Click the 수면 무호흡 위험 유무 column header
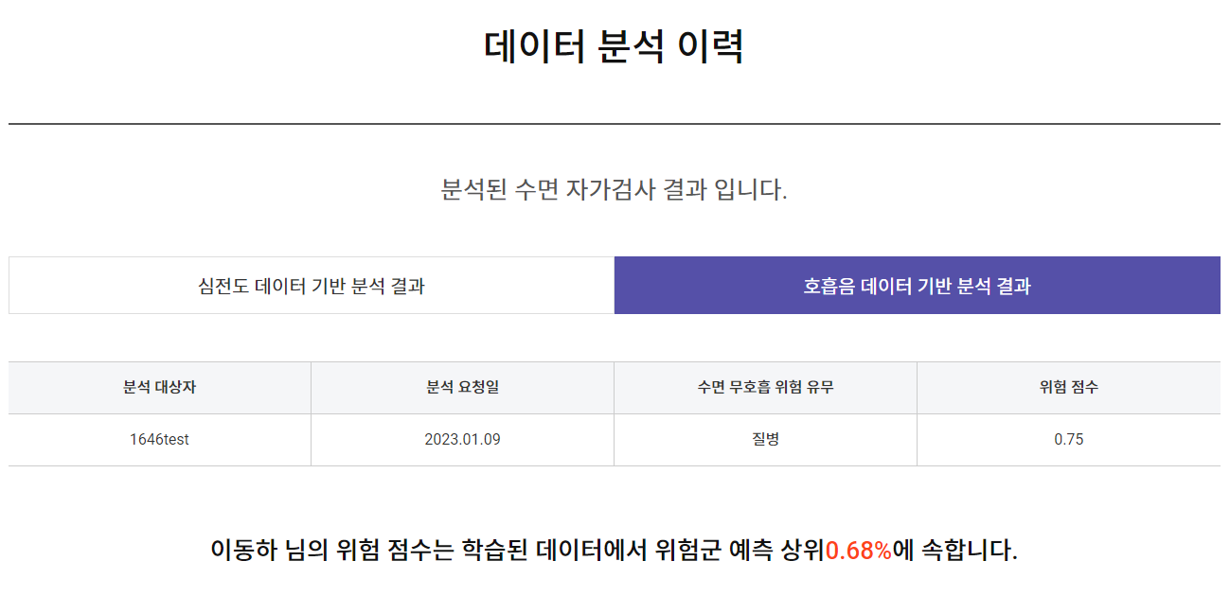The image size is (1230, 596). pos(765,388)
